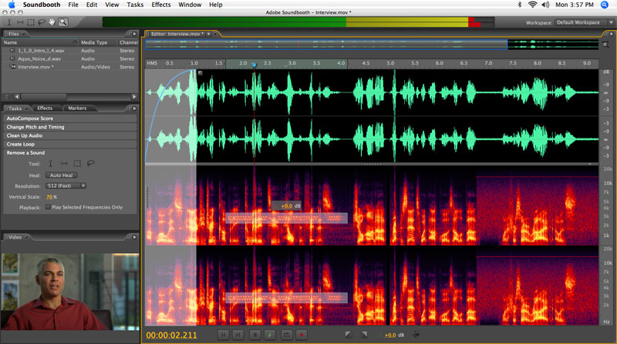617x344 pixels.
Task: Select the Zoom tool in top toolbar
Action: tap(63, 22)
